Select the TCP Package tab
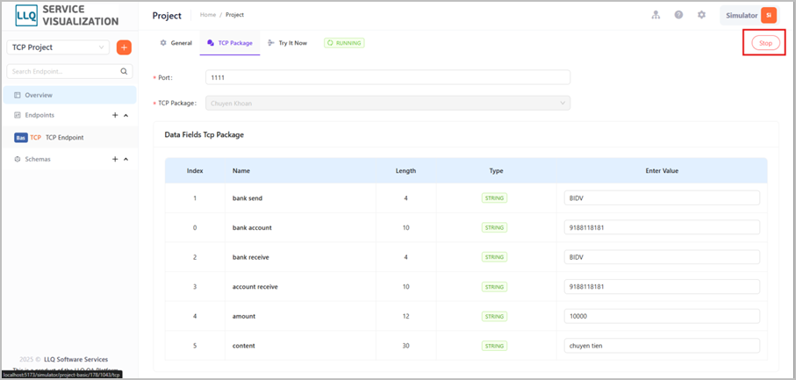The height and width of the screenshot is (380, 796). point(230,43)
